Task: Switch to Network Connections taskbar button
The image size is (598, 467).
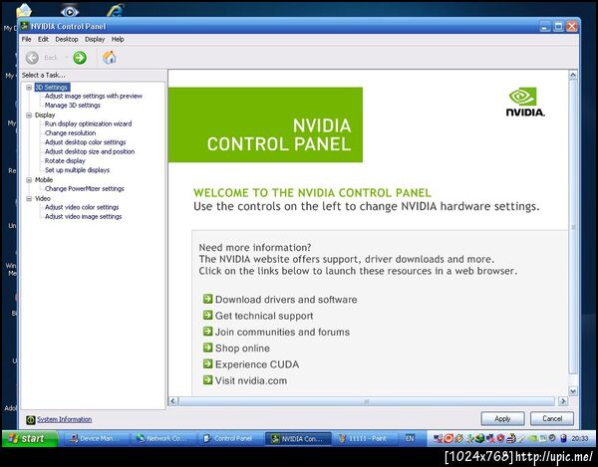Action: tap(162, 439)
